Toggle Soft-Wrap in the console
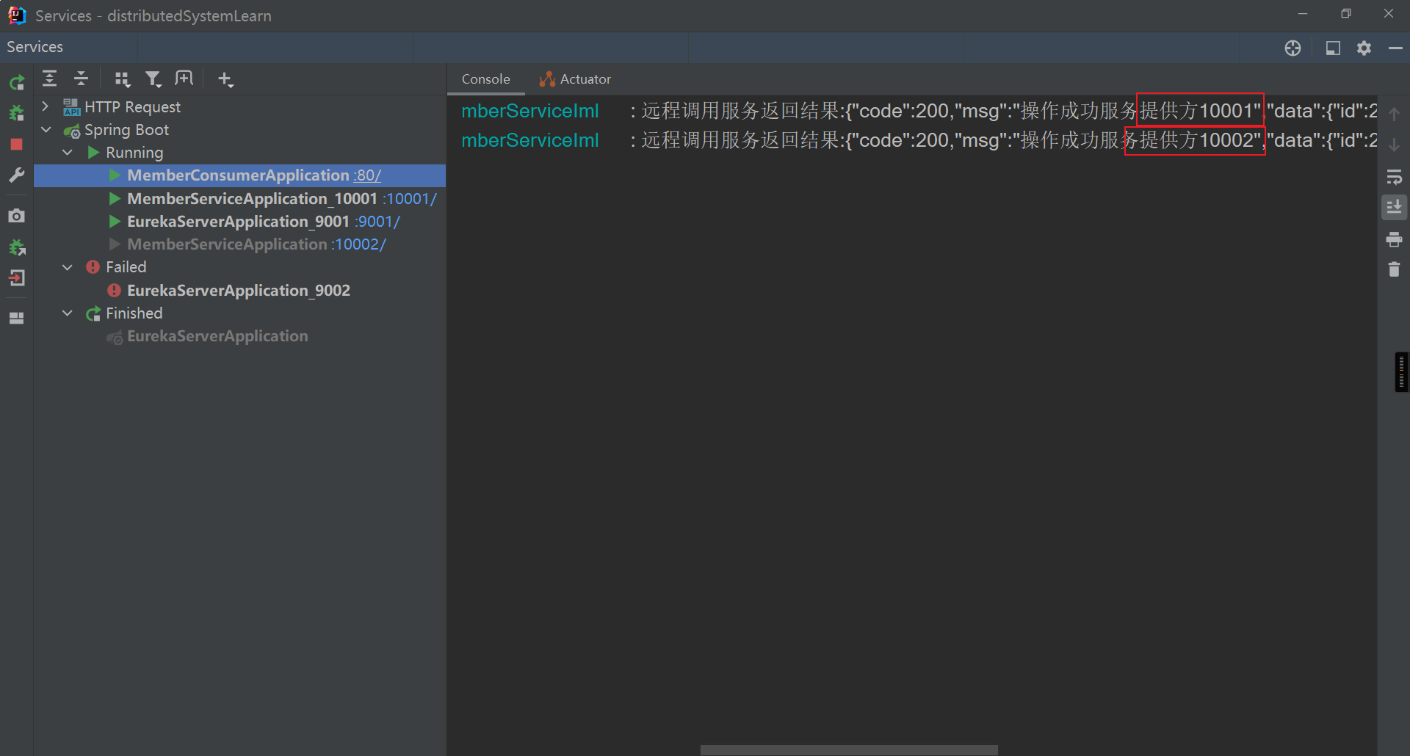The height and width of the screenshot is (756, 1410). 1394,177
